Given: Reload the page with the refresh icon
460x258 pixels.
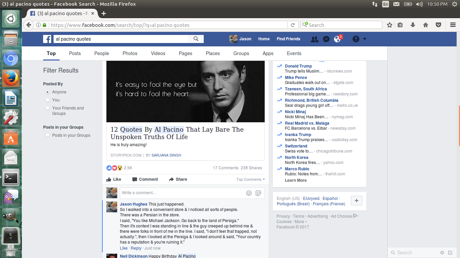Looking at the screenshot, I should [x=293, y=25].
